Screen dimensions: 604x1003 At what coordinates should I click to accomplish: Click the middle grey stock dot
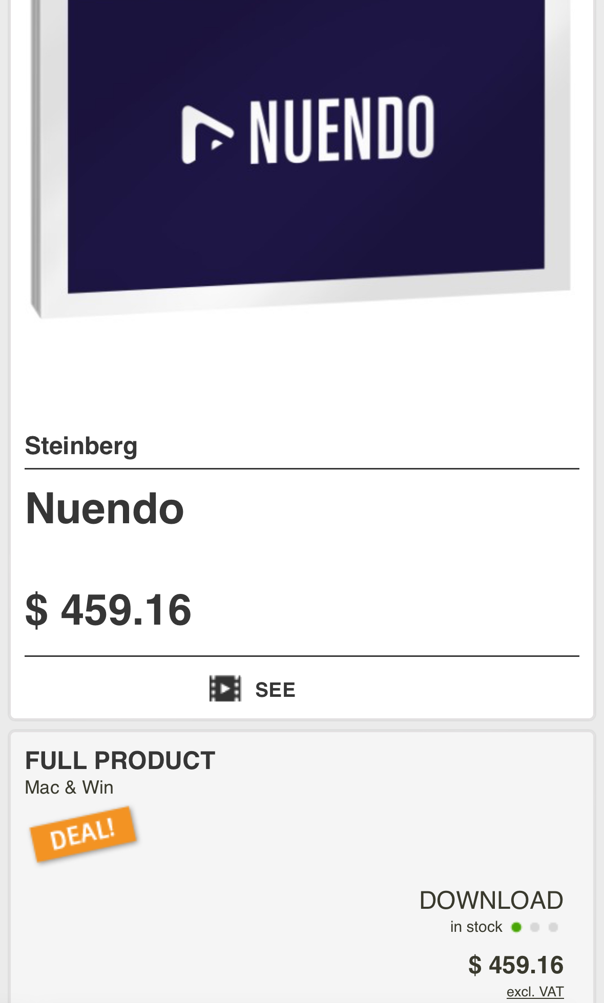coord(535,927)
